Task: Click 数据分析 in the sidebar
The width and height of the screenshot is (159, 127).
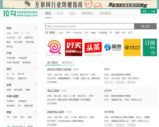Action: point(22,78)
